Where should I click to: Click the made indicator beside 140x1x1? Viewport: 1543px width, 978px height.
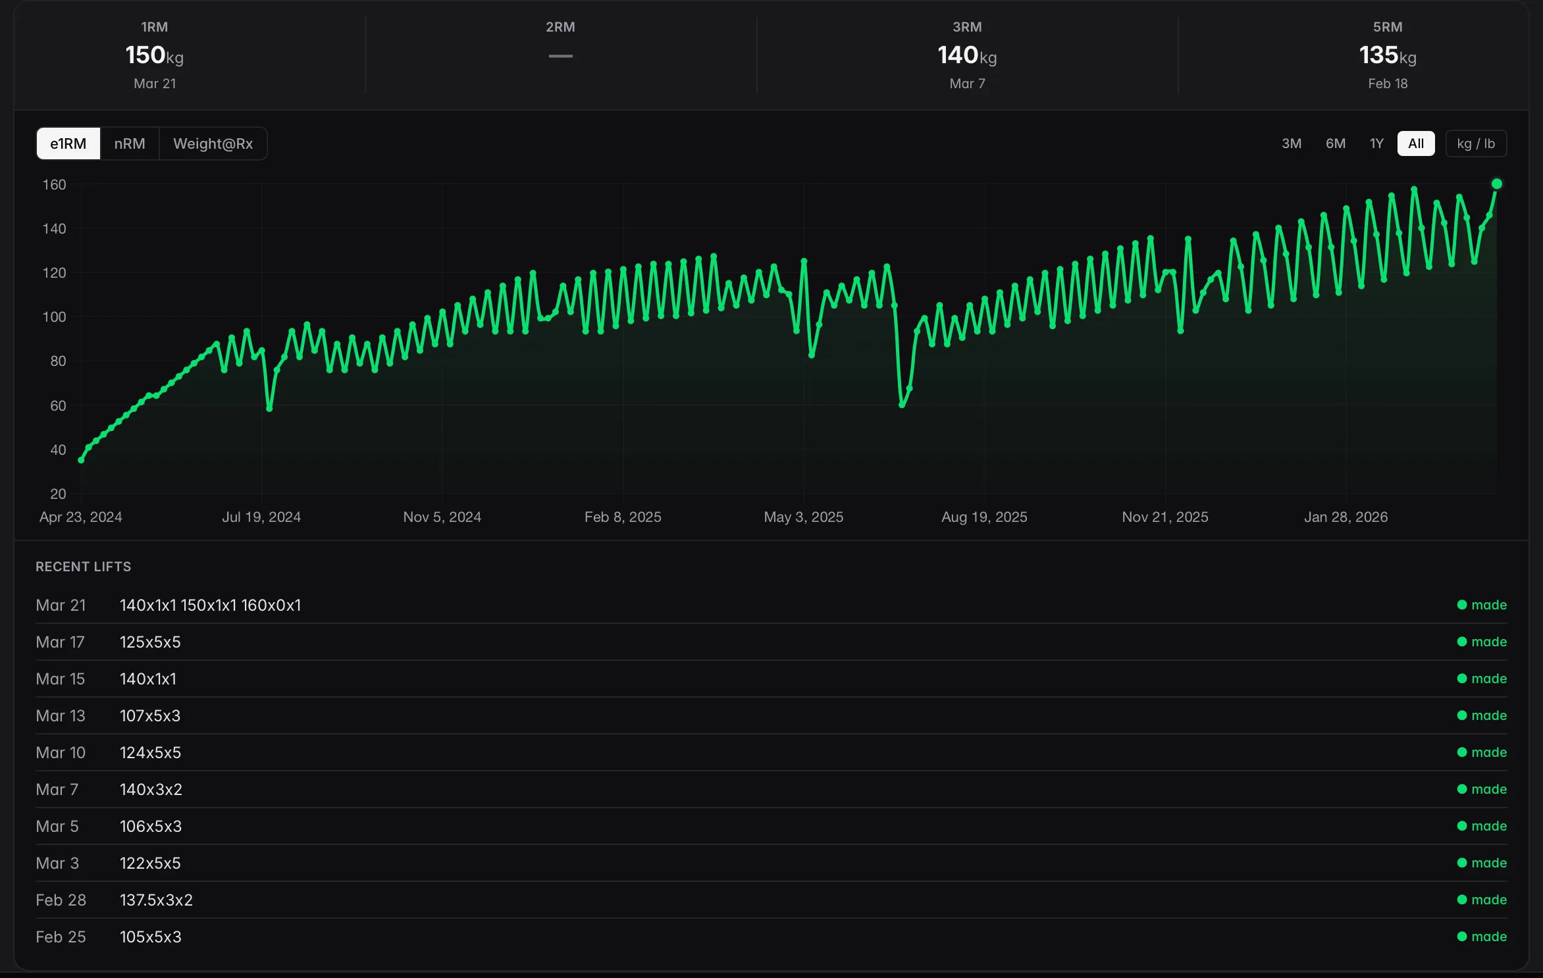pyautogui.click(x=1481, y=679)
